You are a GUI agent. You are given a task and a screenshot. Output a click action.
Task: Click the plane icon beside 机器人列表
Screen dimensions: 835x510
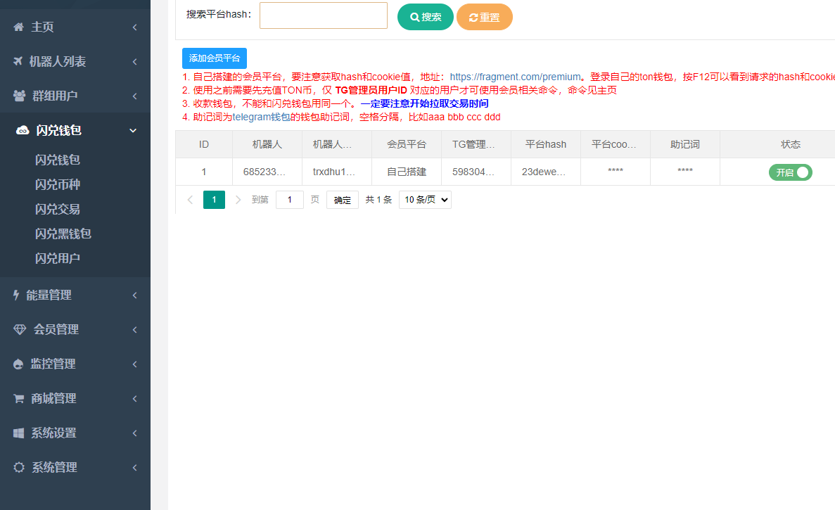pyautogui.click(x=18, y=61)
